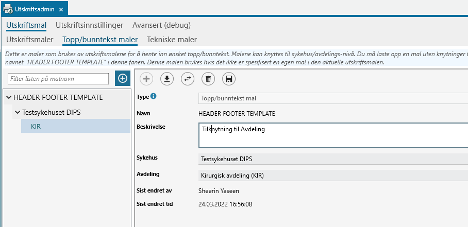This screenshot has height=227, width=468.
Task: Click the Filter listen på malnavn field
Action: click(58, 79)
